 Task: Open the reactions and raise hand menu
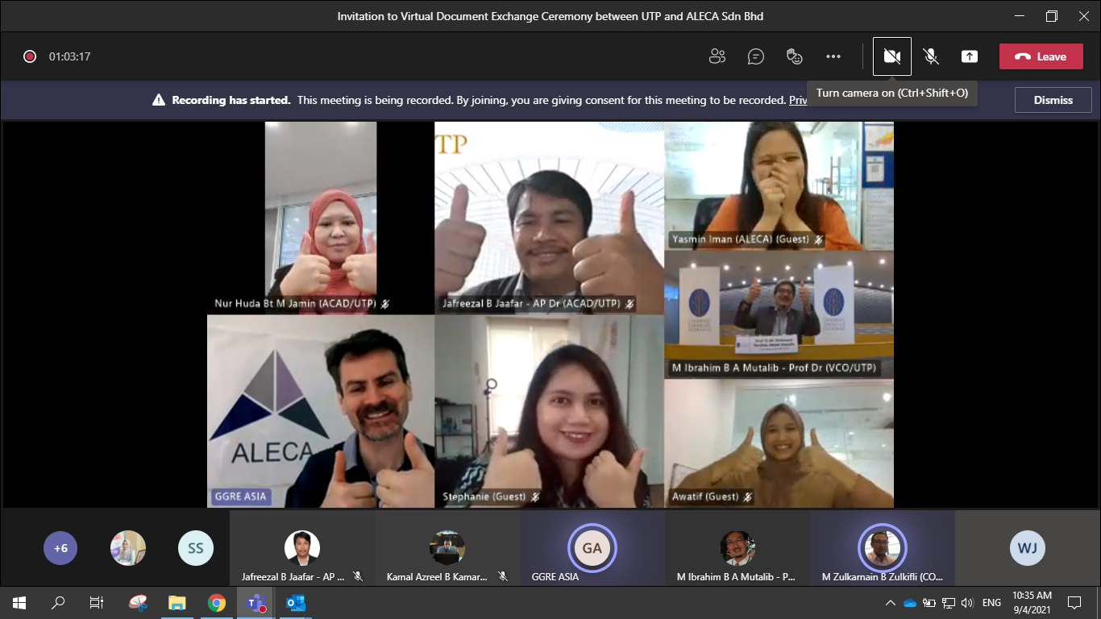pos(795,56)
